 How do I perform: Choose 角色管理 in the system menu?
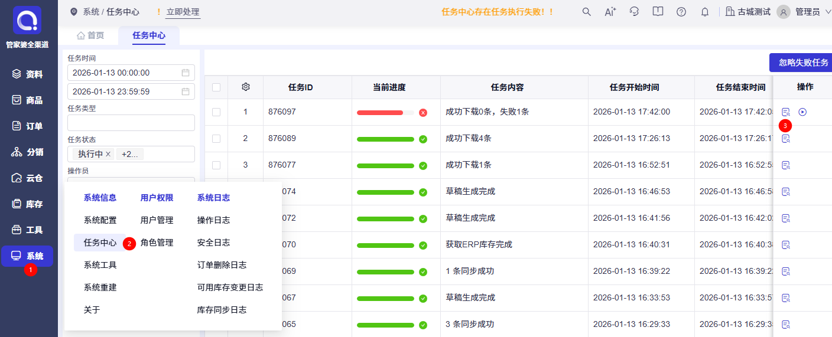[x=157, y=243]
